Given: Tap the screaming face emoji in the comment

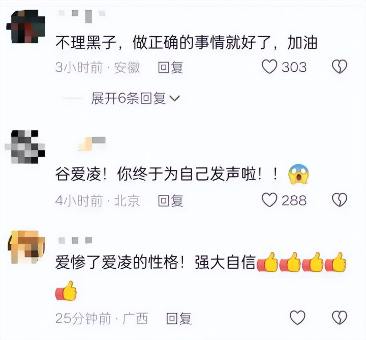Looking at the screenshot, I should point(298,174).
